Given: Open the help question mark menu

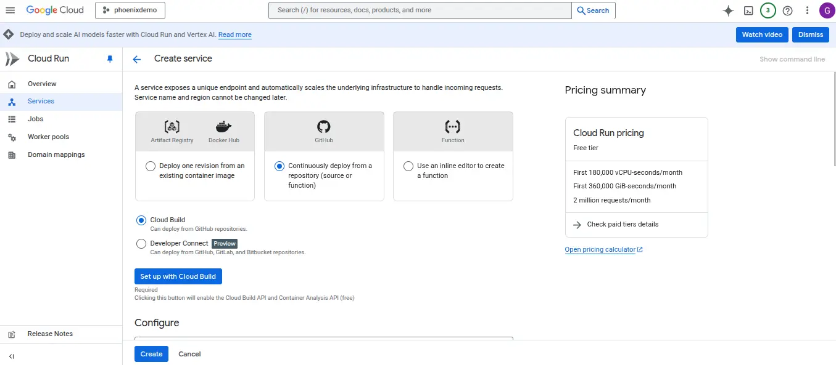Looking at the screenshot, I should tap(787, 10).
